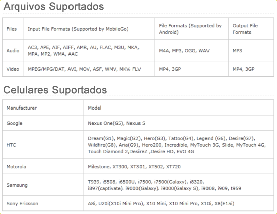This screenshot has height=214, width=277.
Task: Select the Google manufacturer cell
Action: (14, 123)
